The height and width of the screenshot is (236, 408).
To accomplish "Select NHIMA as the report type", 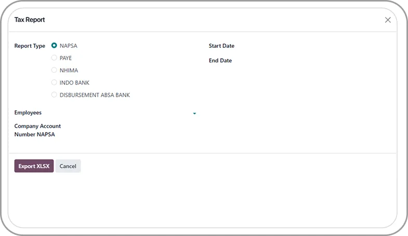I will 54,70.
